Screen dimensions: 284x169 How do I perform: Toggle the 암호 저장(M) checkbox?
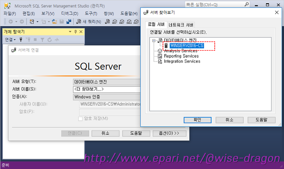coord(81,119)
